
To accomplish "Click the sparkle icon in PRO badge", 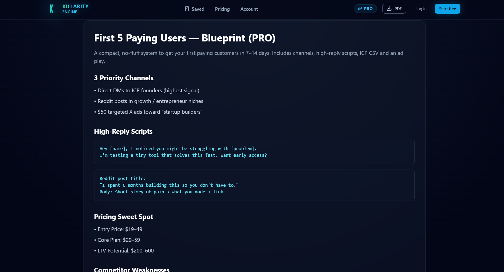I will [x=360, y=9].
